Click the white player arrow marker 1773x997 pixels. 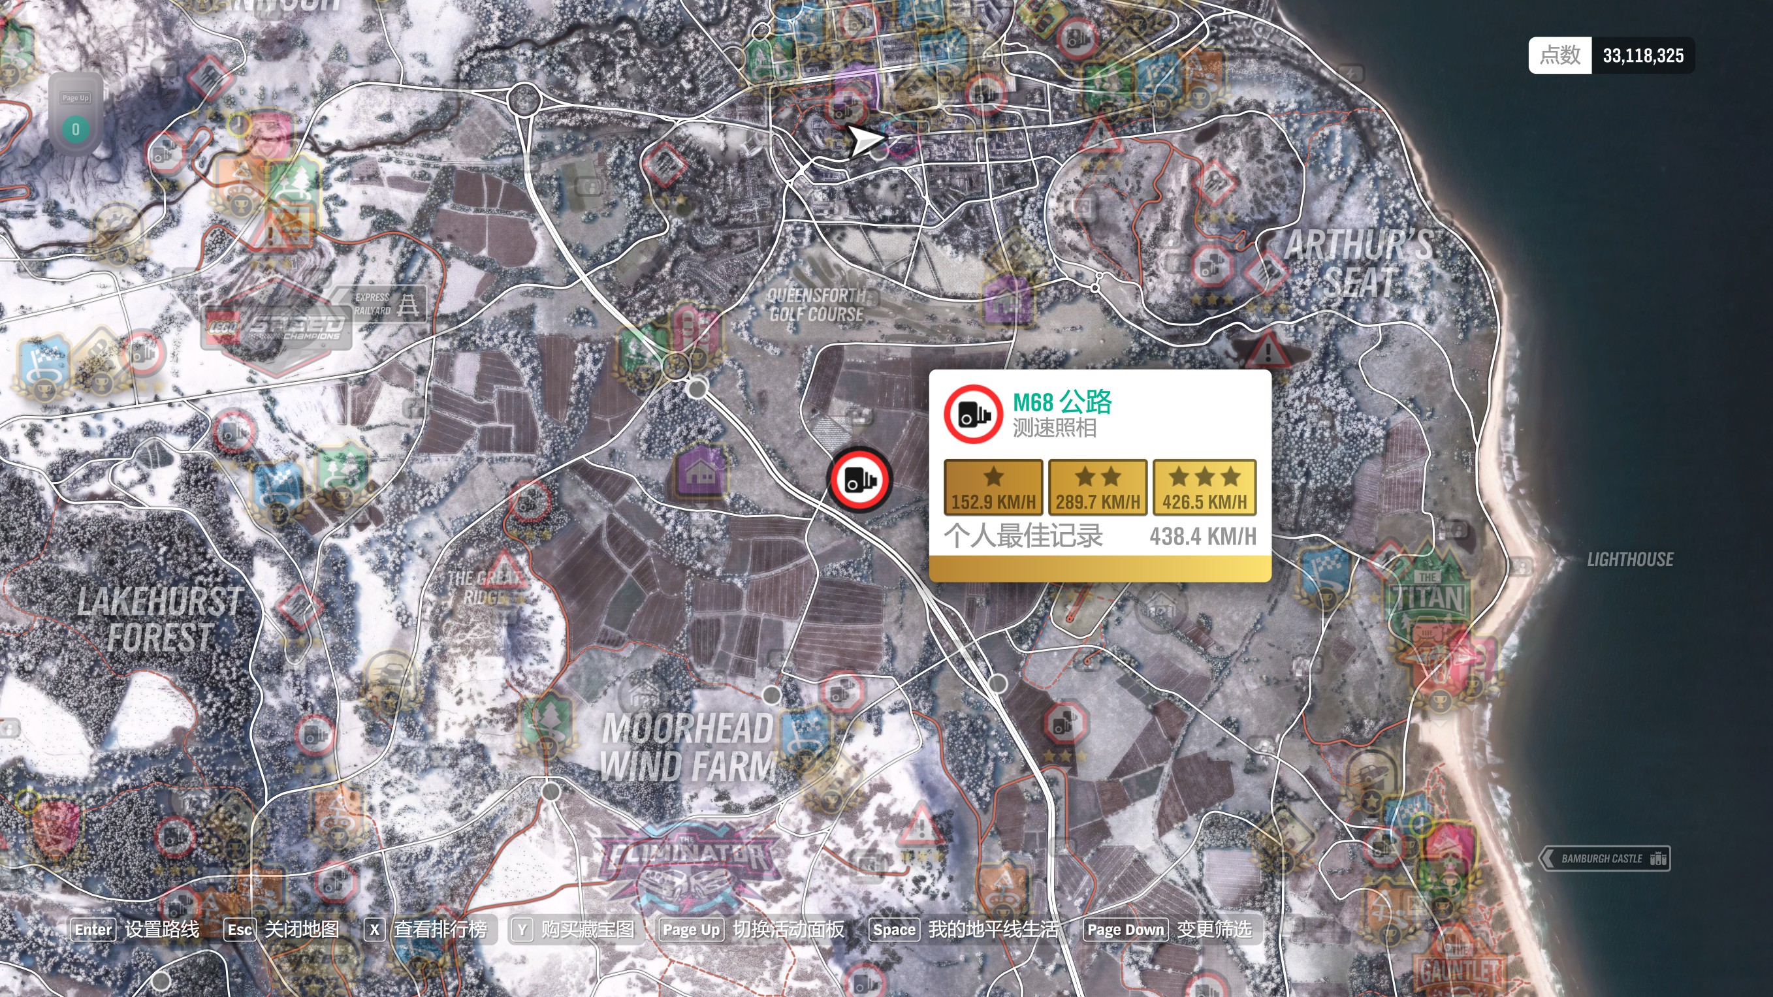click(864, 141)
